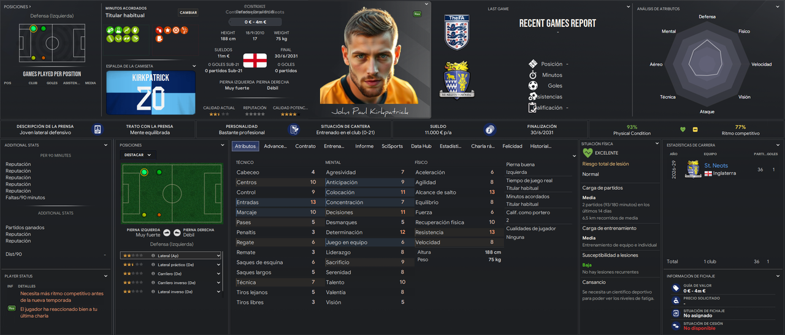Click the Kirkpatrick 20 shirt image

pyautogui.click(x=151, y=92)
